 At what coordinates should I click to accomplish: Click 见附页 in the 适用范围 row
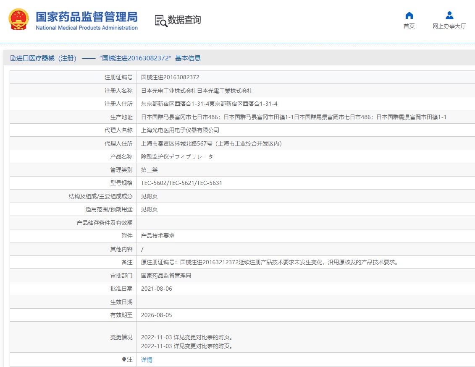[x=150, y=209]
